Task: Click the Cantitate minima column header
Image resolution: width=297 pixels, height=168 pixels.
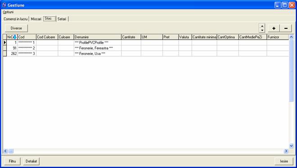Action: pos(204,37)
